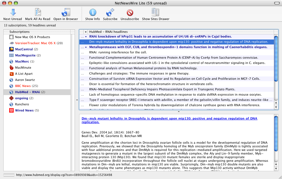Open the Dm-myb mutant lethality article link
This screenshot has width=282, height=179.
[x=169, y=120]
